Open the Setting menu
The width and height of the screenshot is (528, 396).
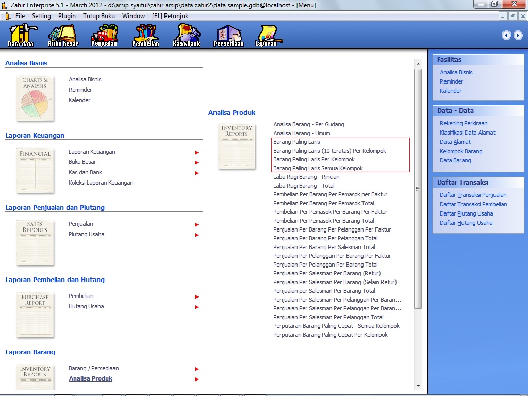(41, 16)
